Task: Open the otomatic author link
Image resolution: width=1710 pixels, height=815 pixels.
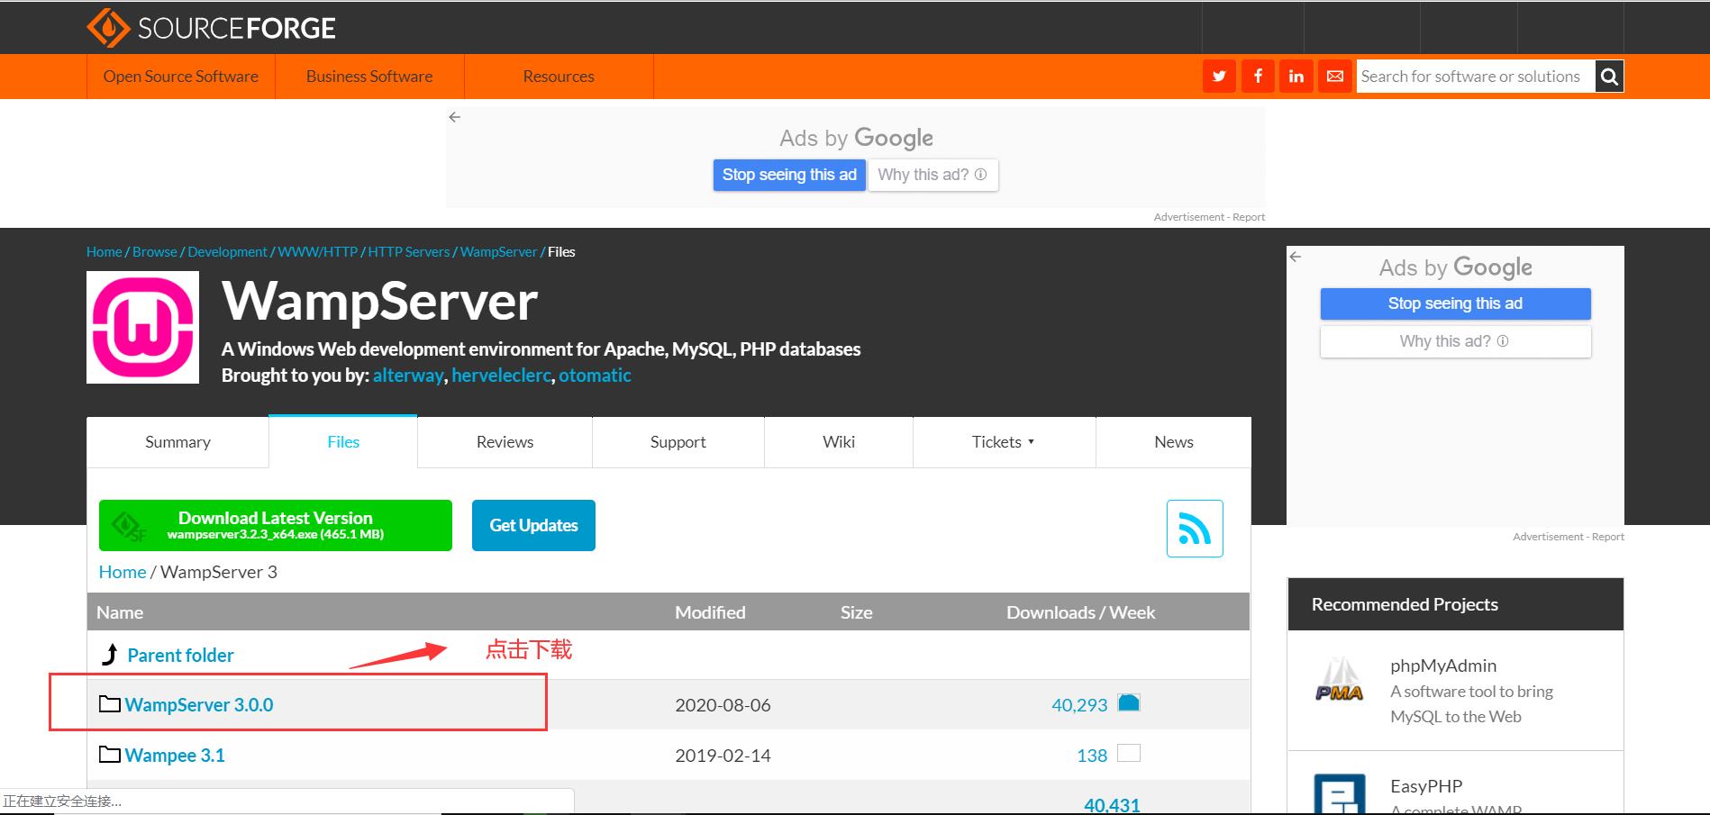Action: 595,376
